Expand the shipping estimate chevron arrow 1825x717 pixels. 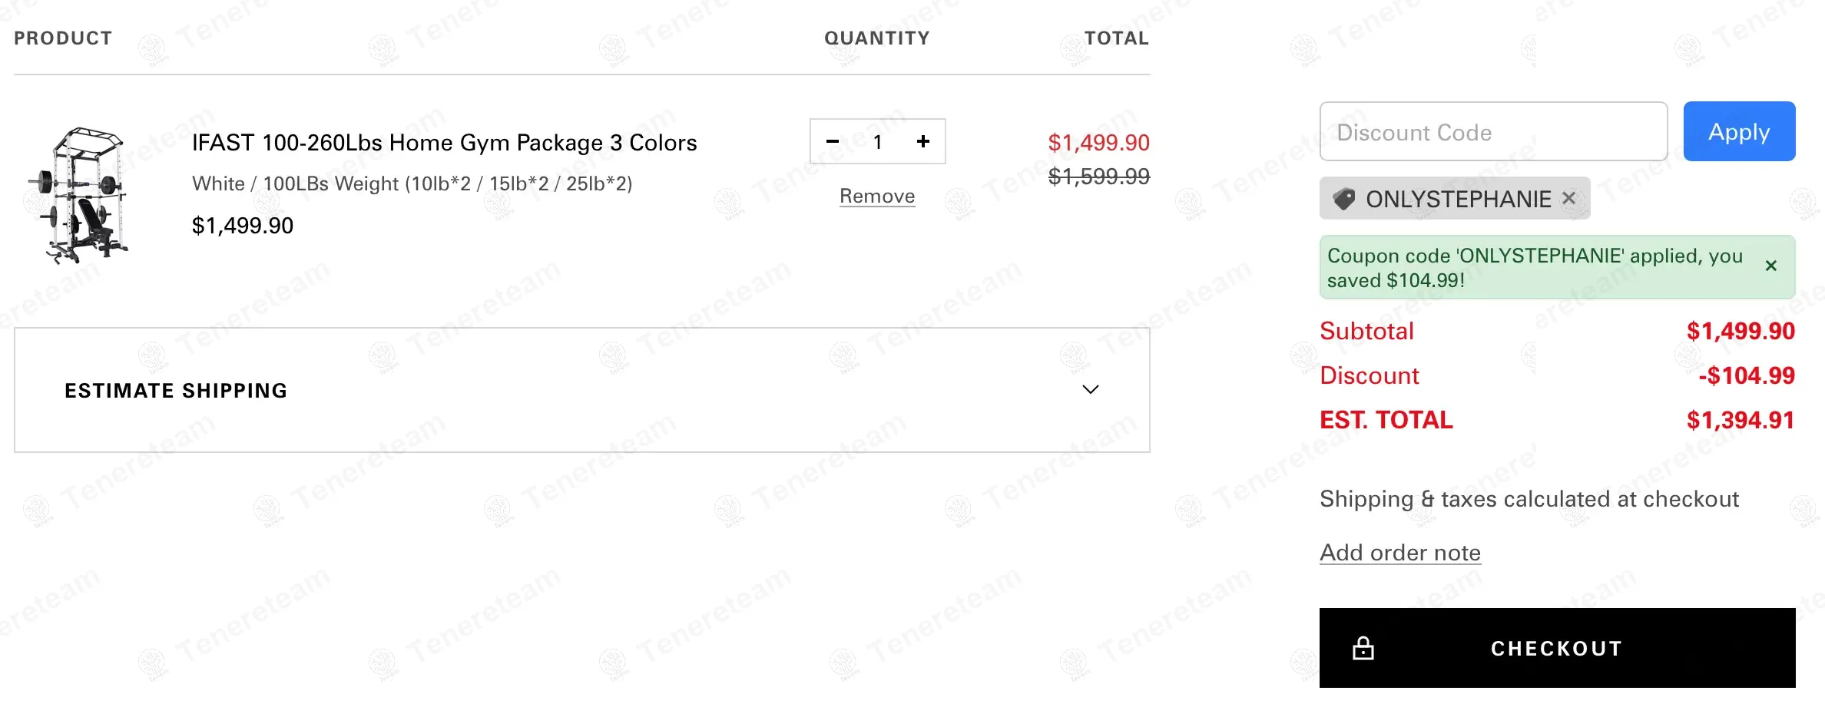tap(1090, 390)
